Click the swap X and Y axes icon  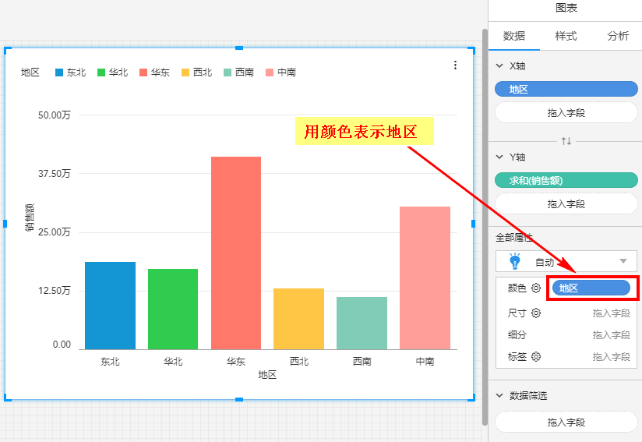[x=566, y=141]
